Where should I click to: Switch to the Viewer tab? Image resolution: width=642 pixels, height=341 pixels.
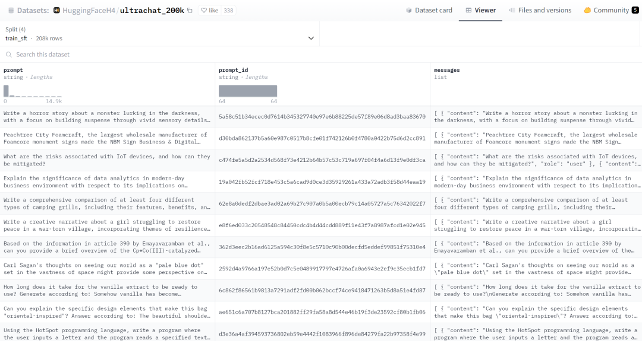(x=480, y=10)
